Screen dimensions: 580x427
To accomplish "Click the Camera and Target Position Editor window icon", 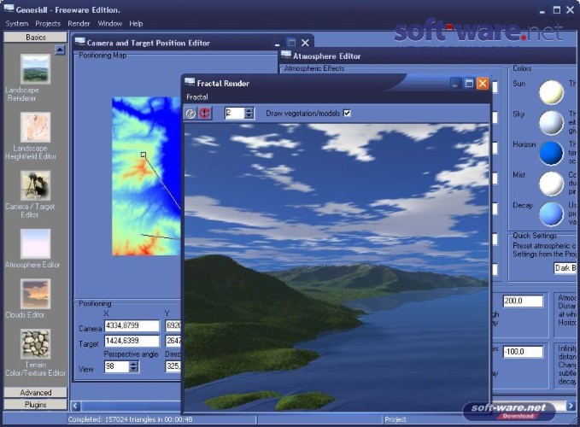I will (x=80, y=41).
